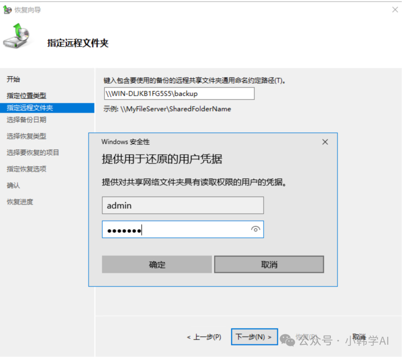This screenshot has width=402, height=357.
Task: Select the 选择恢复类型 step
Action: pyautogui.click(x=26, y=136)
